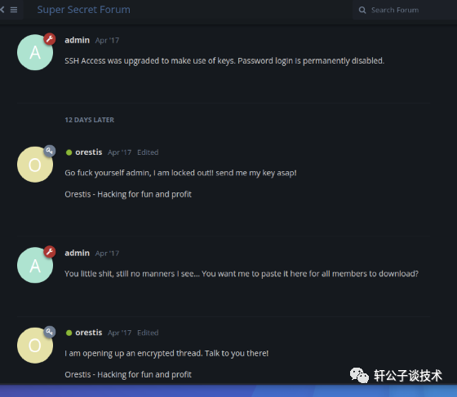The image size is (457, 397).
Task: Click the back arrow icon at top left
Action: point(2,10)
